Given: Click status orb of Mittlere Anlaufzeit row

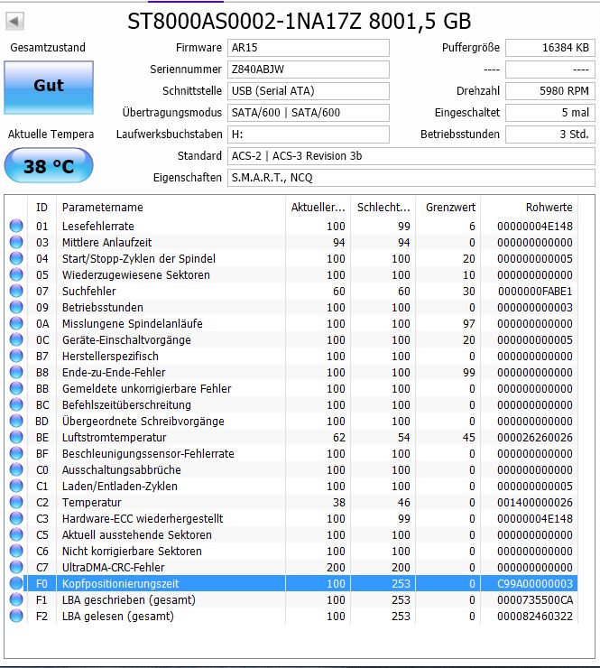Looking at the screenshot, I should [16, 242].
